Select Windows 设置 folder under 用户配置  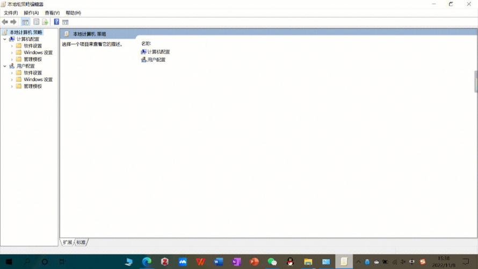pyautogui.click(x=38, y=80)
